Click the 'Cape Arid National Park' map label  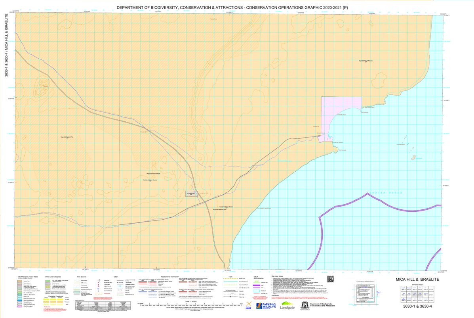coord(67,137)
